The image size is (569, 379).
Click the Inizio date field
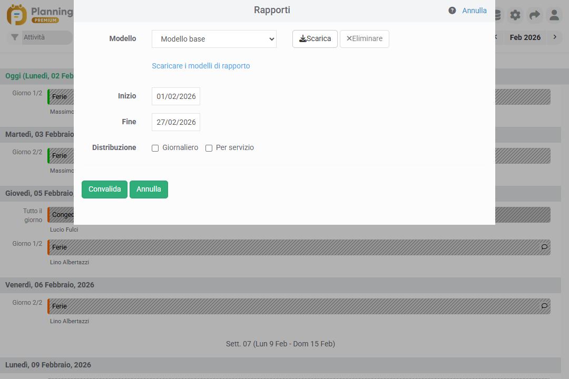click(x=176, y=96)
